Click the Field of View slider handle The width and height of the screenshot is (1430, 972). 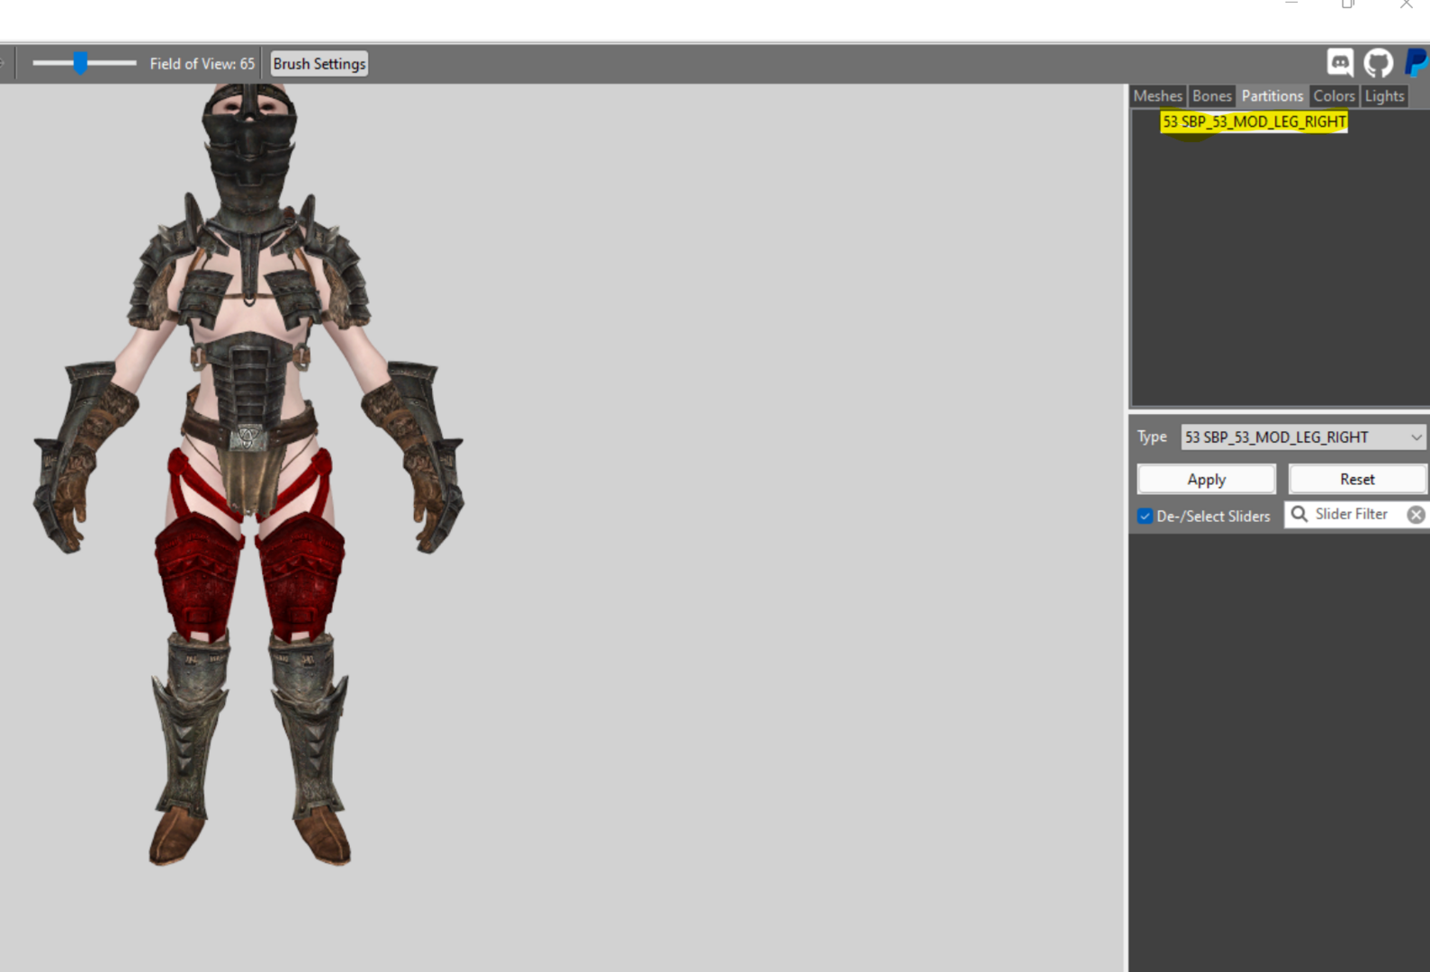pos(81,63)
